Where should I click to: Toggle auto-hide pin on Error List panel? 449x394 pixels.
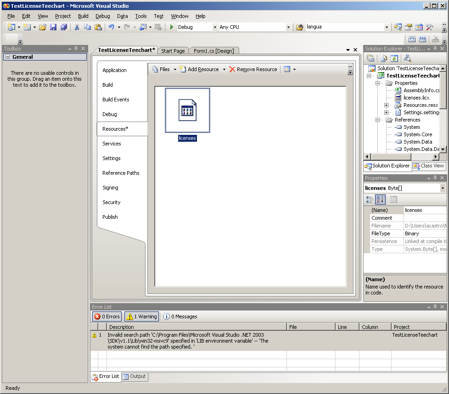point(435,307)
